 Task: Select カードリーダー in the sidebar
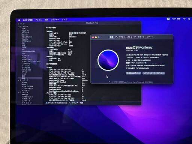pos(27,60)
